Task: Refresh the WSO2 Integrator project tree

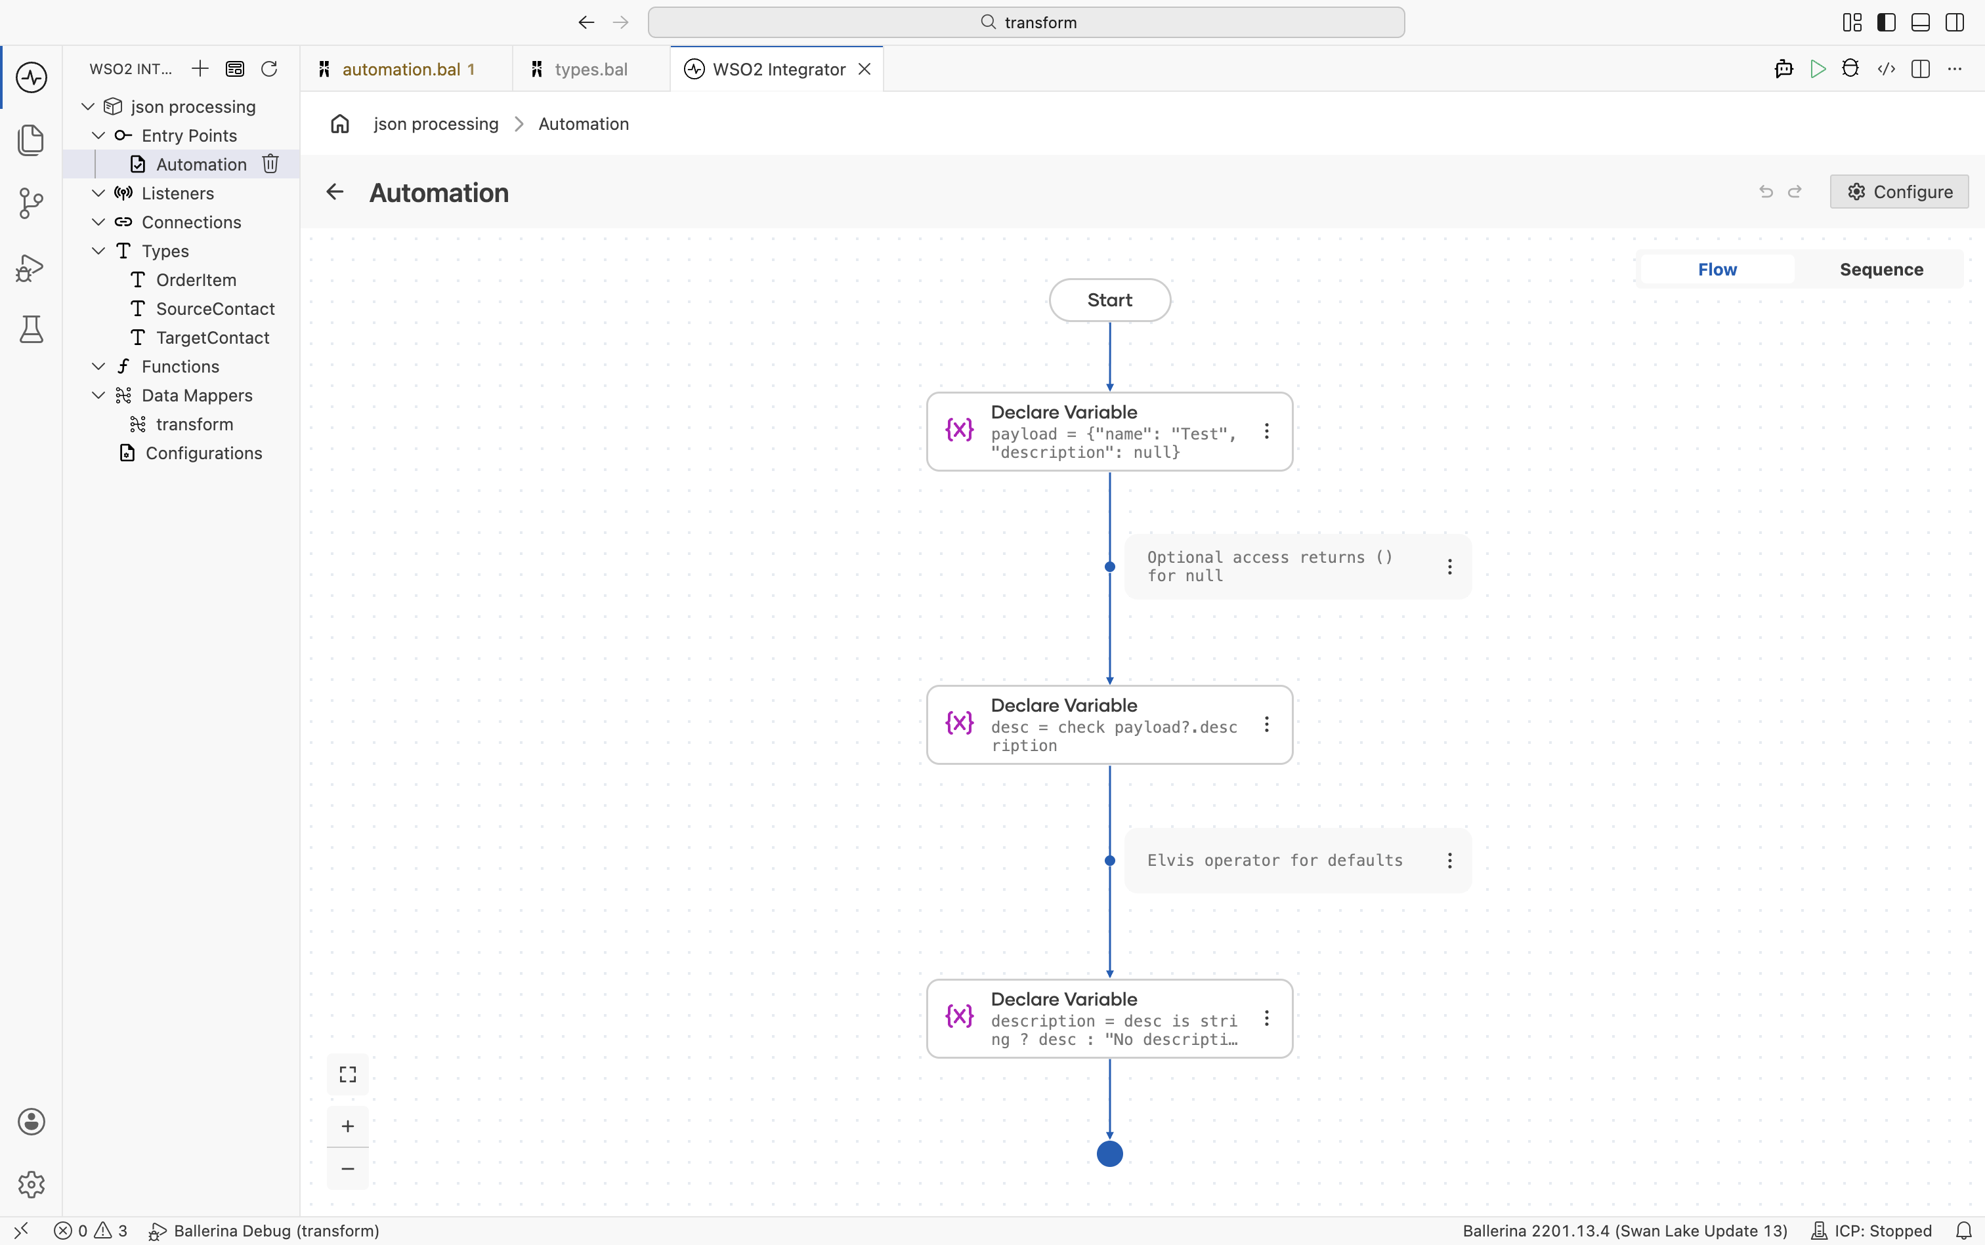Action: [x=269, y=68]
